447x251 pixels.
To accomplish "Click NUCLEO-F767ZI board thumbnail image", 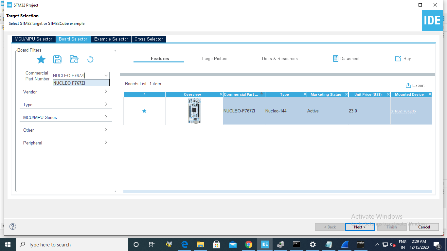I will pyautogui.click(x=194, y=111).
